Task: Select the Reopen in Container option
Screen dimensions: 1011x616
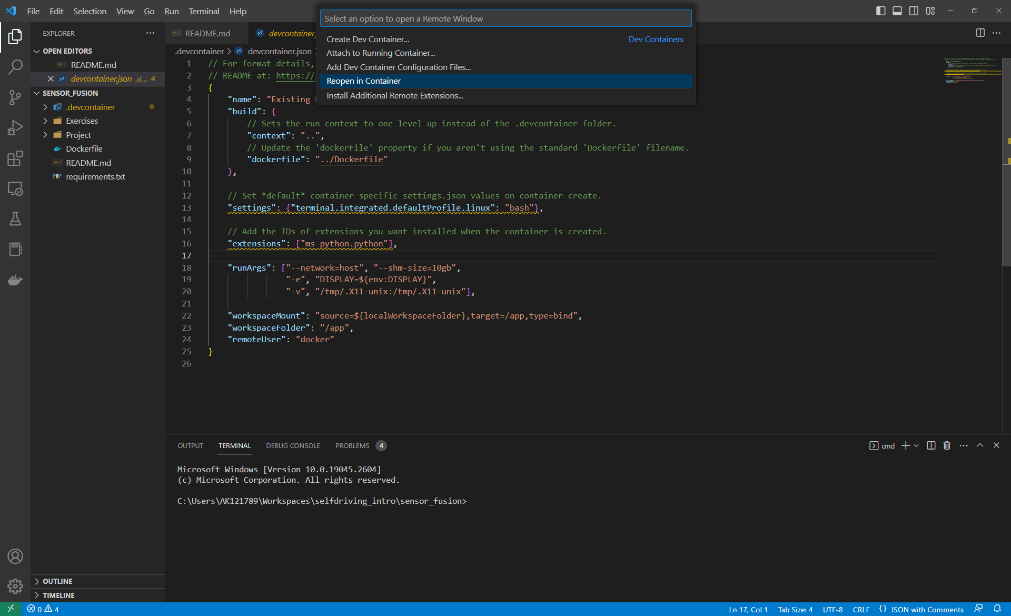Action: click(x=363, y=81)
